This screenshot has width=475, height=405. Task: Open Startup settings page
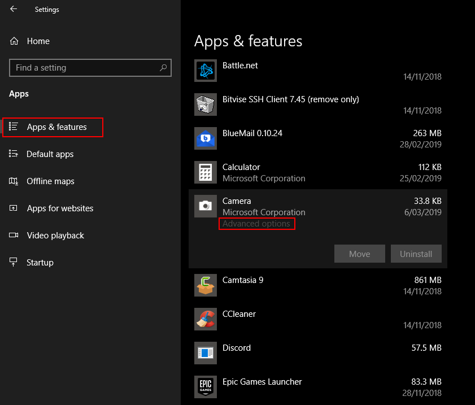[x=40, y=263]
